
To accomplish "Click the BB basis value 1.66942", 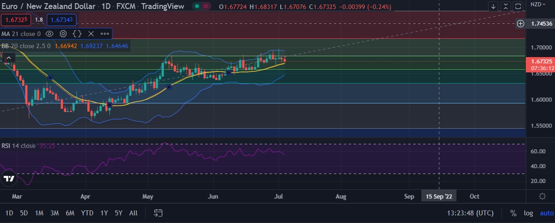I will (x=66, y=46).
